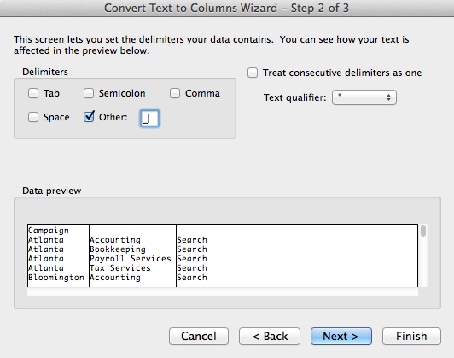Cancel the Text to Columns wizard
This screenshot has width=454, height=358.
tap(199, 337)
